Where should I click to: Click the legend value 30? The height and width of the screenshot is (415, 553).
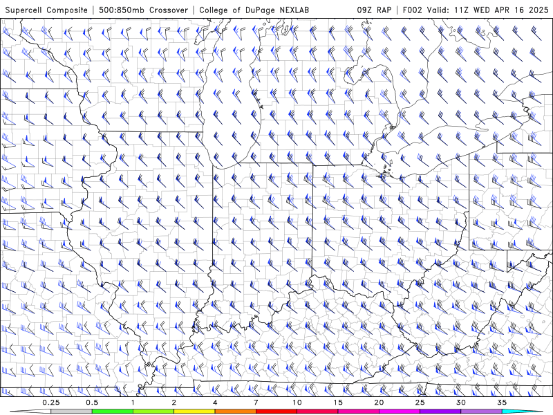(x=460, y=403)
